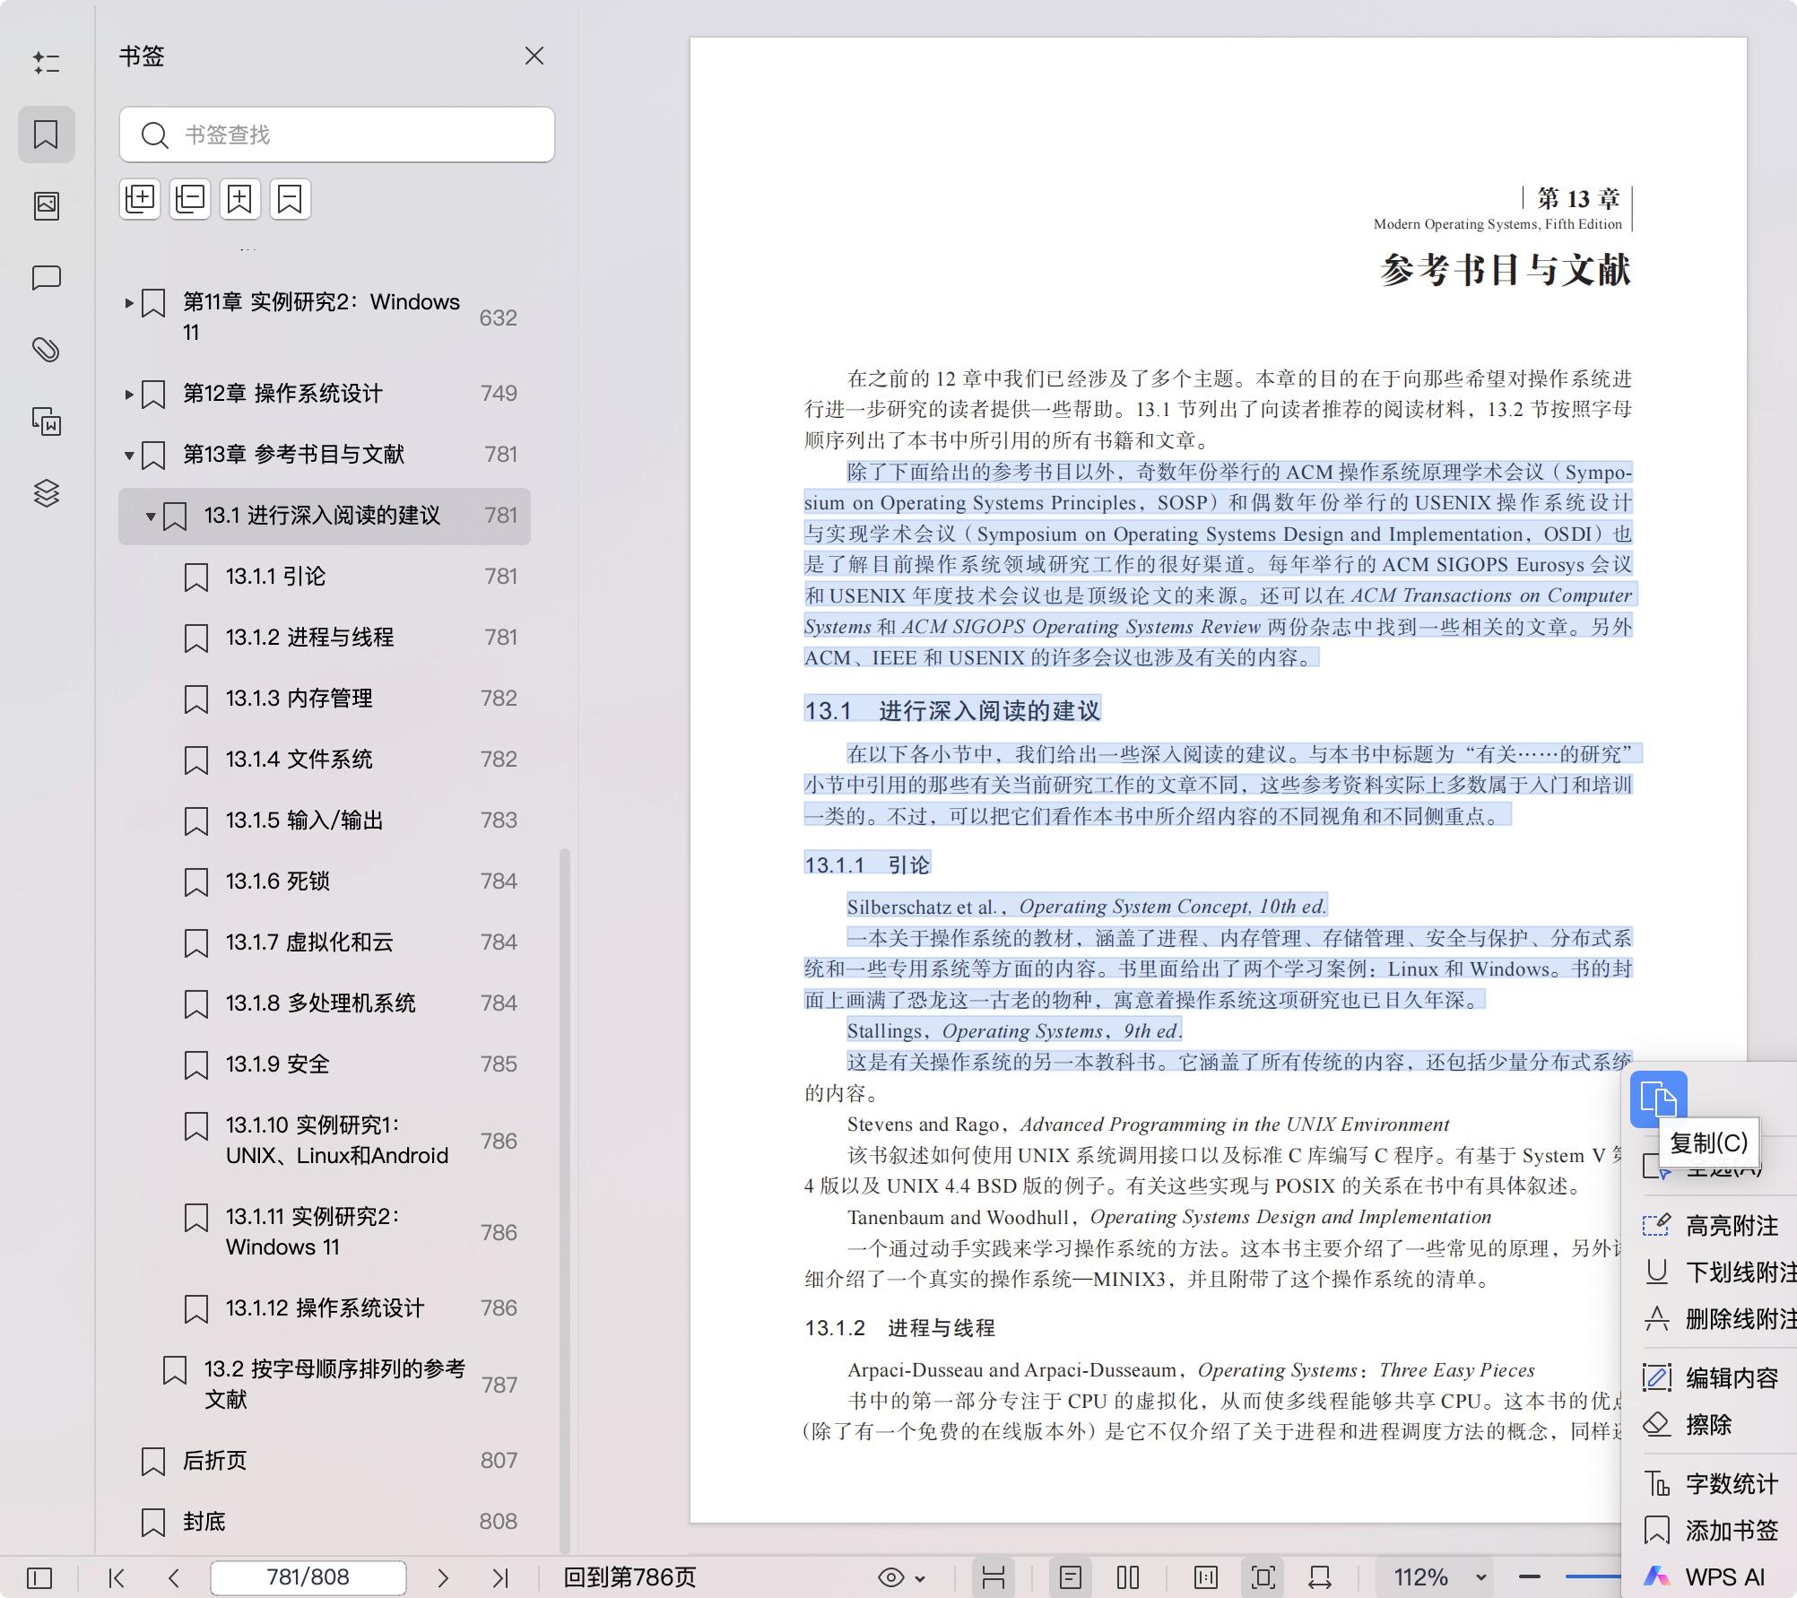Image resolution: width=1797 pixels, height=1598 pixels.
Task: Open the thumbnails panel in the left sidebar
Action: [x=47, y=204]
